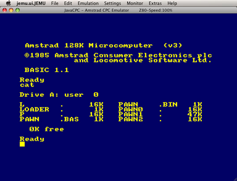Viewport: 237px width, 181px height.
Task: Open the File menu
Action: click(x=55, y=3)
